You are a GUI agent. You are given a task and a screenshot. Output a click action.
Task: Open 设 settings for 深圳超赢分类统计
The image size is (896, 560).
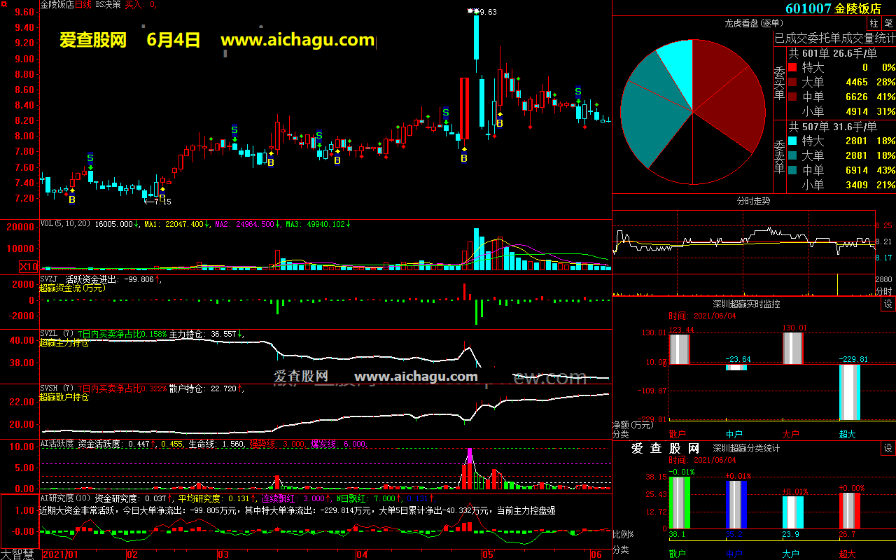[888, 448]
